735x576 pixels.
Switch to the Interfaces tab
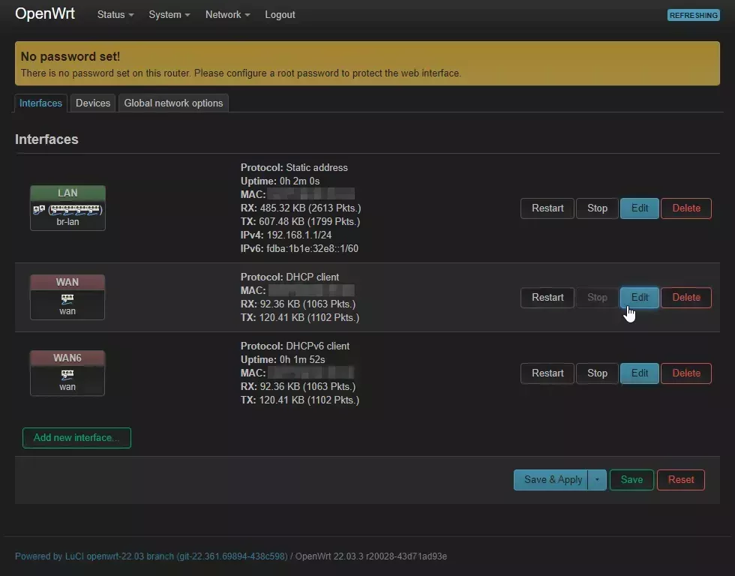[x=40, y=103]
